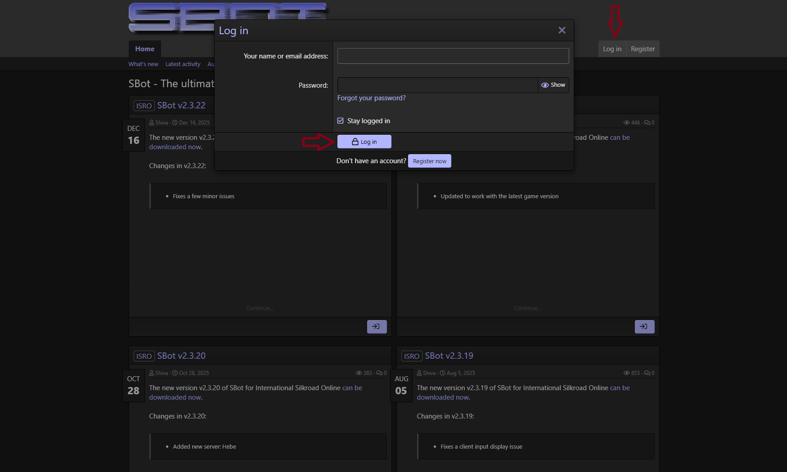Go to What's new menu item
This screenshot has width=787, height=472.
point(143,64)
